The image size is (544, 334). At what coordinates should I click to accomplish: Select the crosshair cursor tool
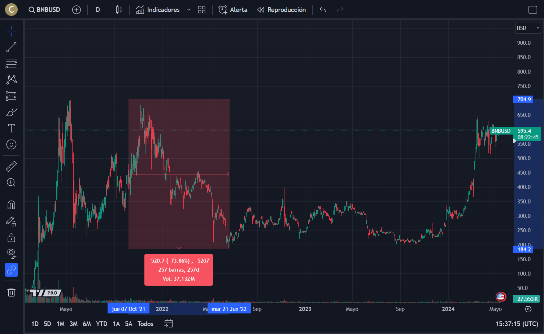tap(12, 31)
